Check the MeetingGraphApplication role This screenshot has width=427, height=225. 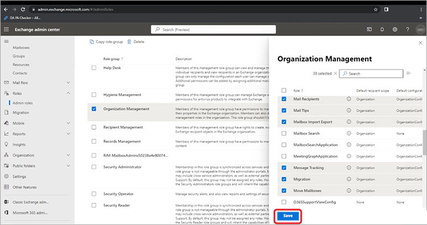point(284,156)
